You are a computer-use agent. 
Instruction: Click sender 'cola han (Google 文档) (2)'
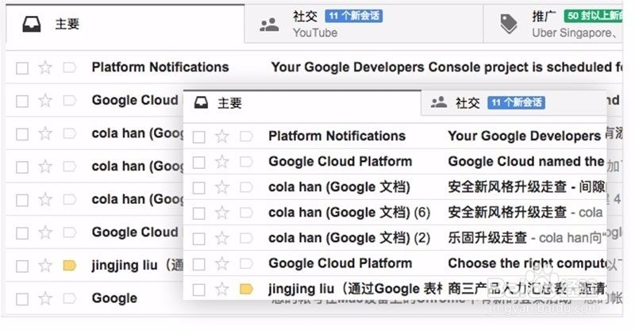click(349, 238)
